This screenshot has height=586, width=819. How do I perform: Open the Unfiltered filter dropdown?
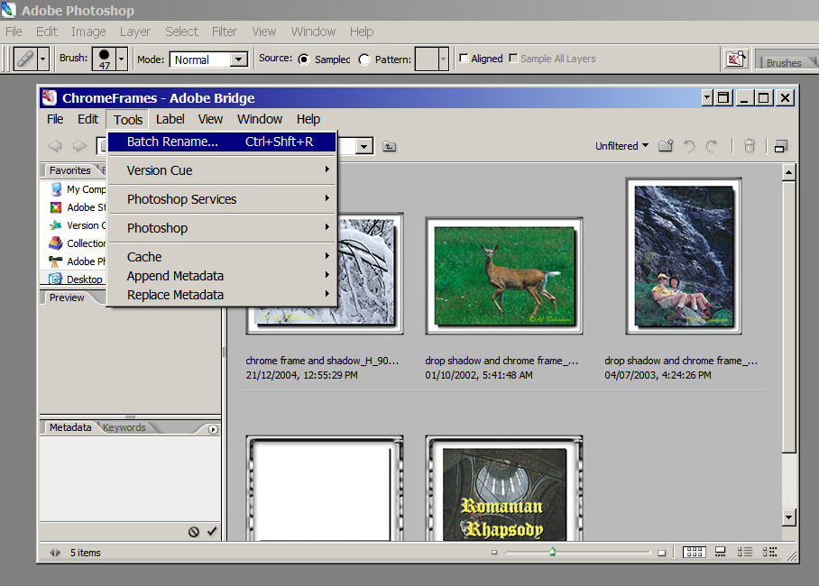621,146
